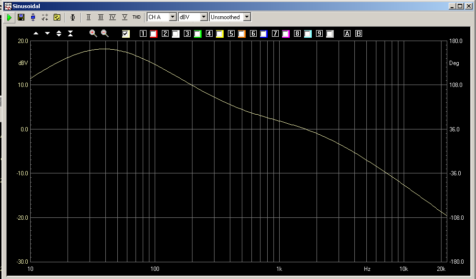The width and height of the screenshot is (476, 279).
Task: Click the shift curve down arrow
Action: pyautogui.click(x=47, y=33)
